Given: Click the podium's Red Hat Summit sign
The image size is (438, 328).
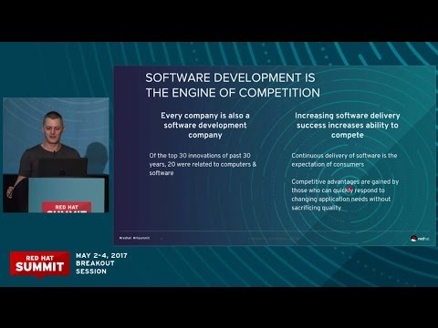Looking at the screenshot, I should [x=67, y=207].
